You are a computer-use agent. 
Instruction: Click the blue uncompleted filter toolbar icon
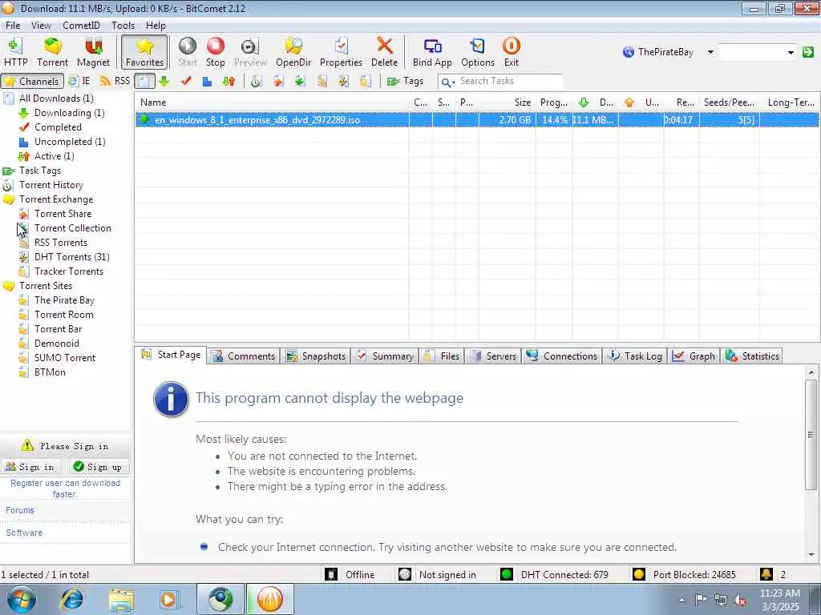[208, 81]
